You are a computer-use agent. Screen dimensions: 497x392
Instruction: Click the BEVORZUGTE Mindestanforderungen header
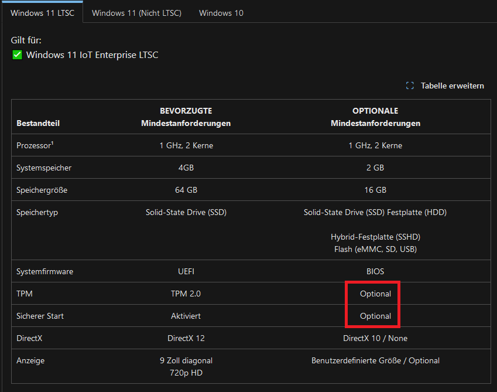186,117
